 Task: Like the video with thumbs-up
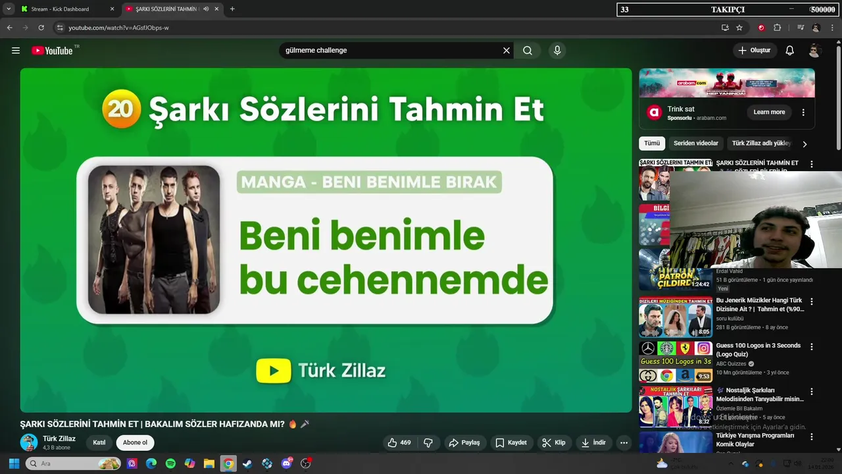pyautogui.click(x=399, y=443)
